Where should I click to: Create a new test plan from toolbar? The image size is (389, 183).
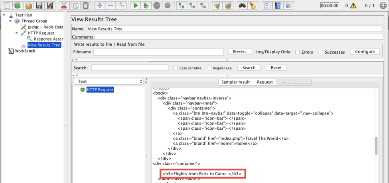coord(8,5)
